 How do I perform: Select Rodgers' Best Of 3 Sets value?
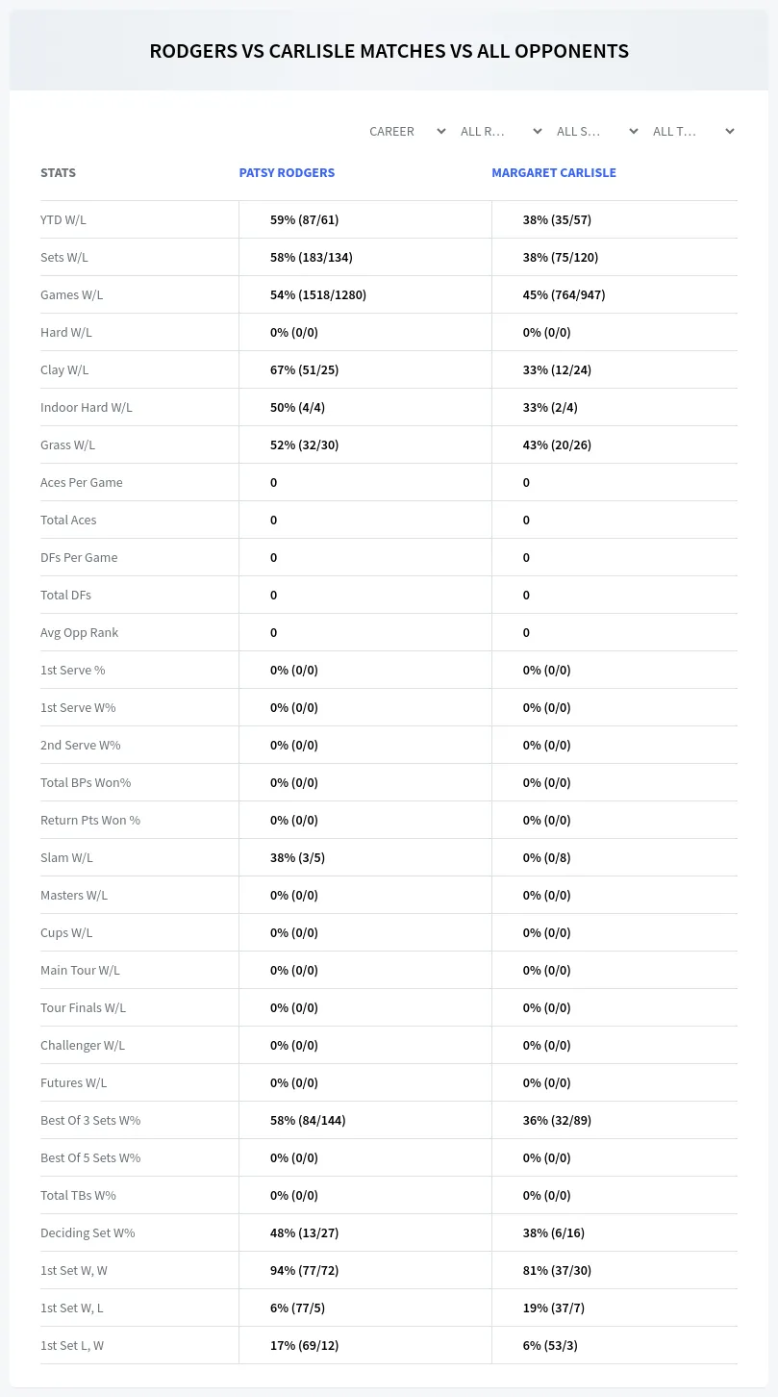click(308, 1121)
